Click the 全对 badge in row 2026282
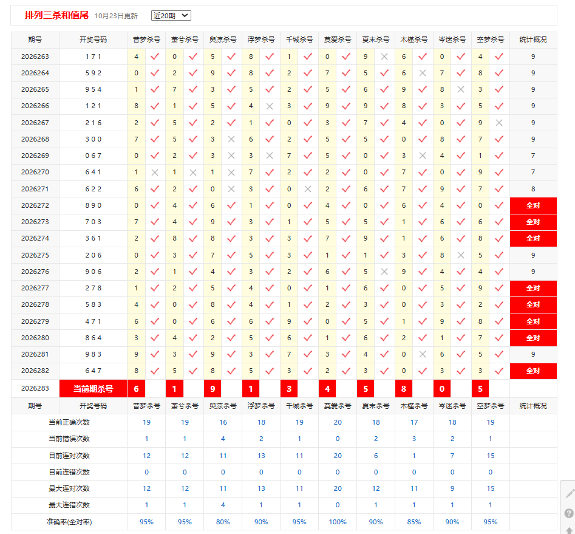The width and height of the screenshot is (575, 534). [x=533, y=371]
